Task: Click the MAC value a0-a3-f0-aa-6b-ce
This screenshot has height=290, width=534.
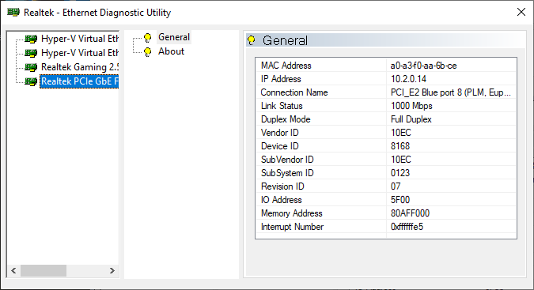Action: click(424, 66)
